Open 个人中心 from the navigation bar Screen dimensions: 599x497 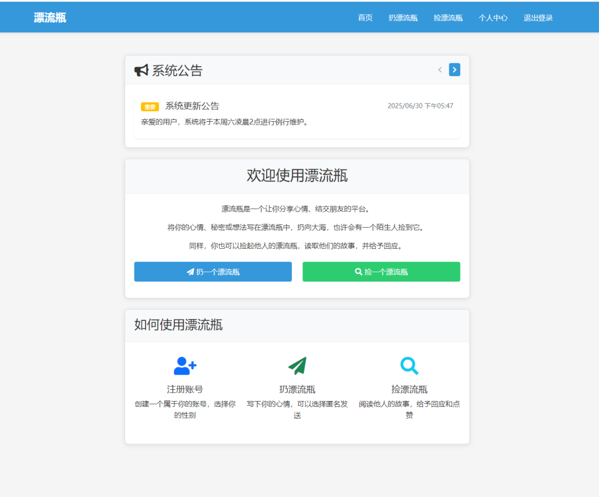click(x=493, y=18)
